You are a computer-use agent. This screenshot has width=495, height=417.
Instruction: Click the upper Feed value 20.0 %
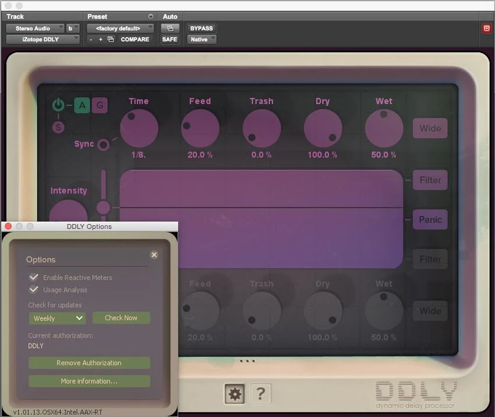(200, 155)
